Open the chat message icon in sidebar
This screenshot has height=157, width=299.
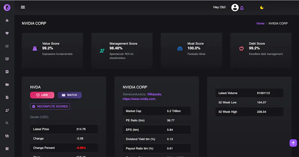[7, 59]
